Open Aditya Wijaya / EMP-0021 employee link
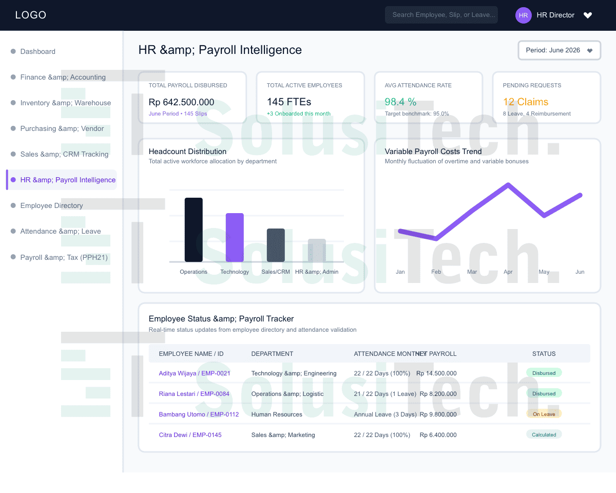Image resolution: width=616 pixels, height=493 pixels. pos(195,373)
